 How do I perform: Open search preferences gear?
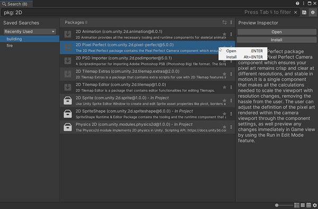314,205
